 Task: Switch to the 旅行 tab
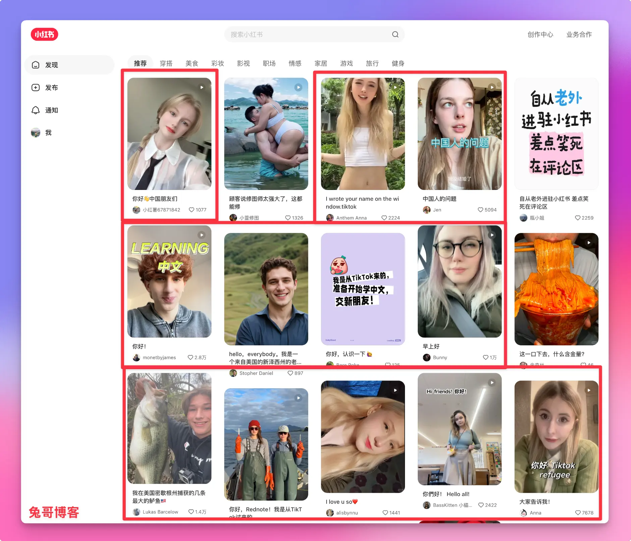[372, 63]
